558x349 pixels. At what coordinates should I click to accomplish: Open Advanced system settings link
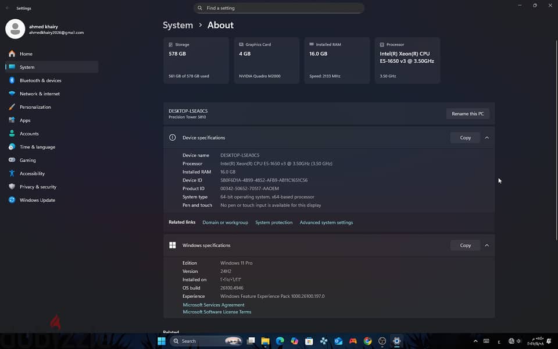326,222
